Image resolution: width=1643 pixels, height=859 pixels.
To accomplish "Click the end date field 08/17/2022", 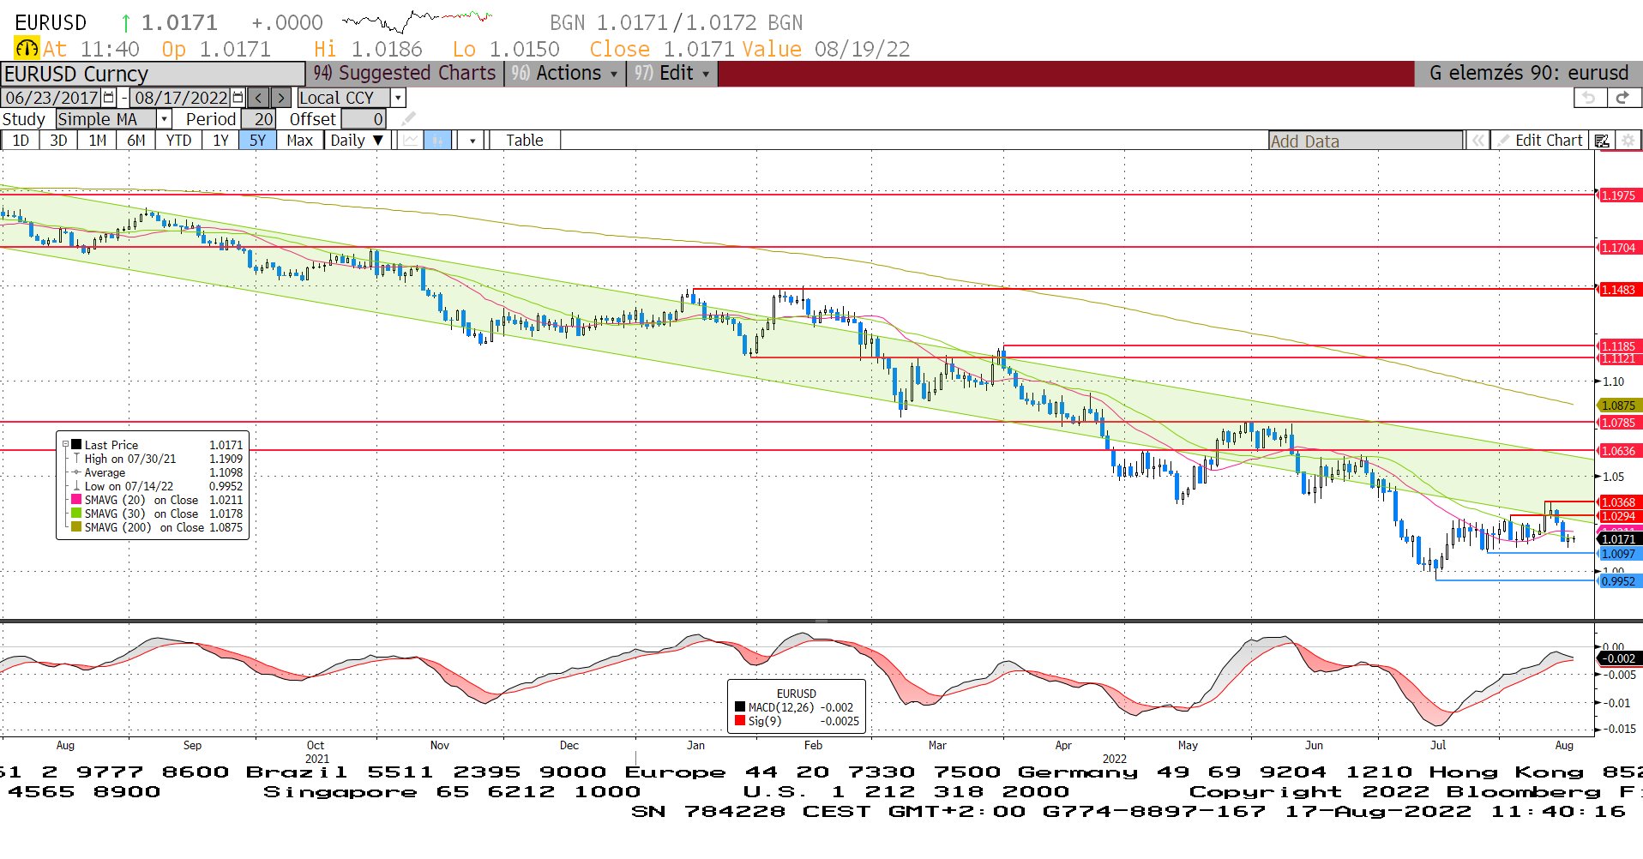I will (181, 98).
